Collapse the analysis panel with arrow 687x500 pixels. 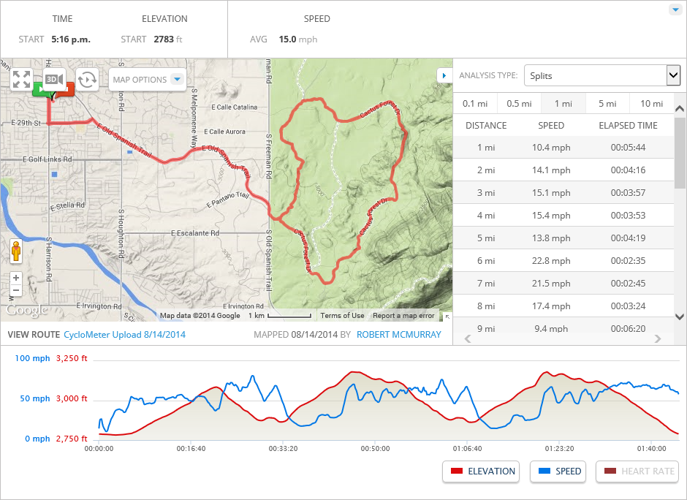443,75
